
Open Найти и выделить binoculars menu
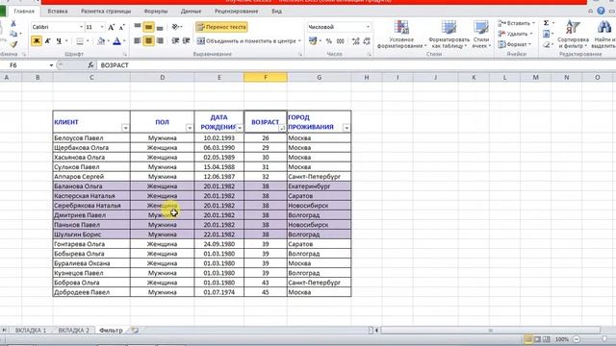pyautogui.click(x=603, y=35)
